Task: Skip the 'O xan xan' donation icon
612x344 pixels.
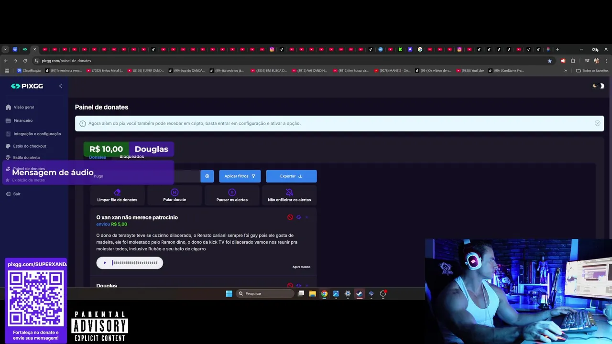Action: pos(307,217)
